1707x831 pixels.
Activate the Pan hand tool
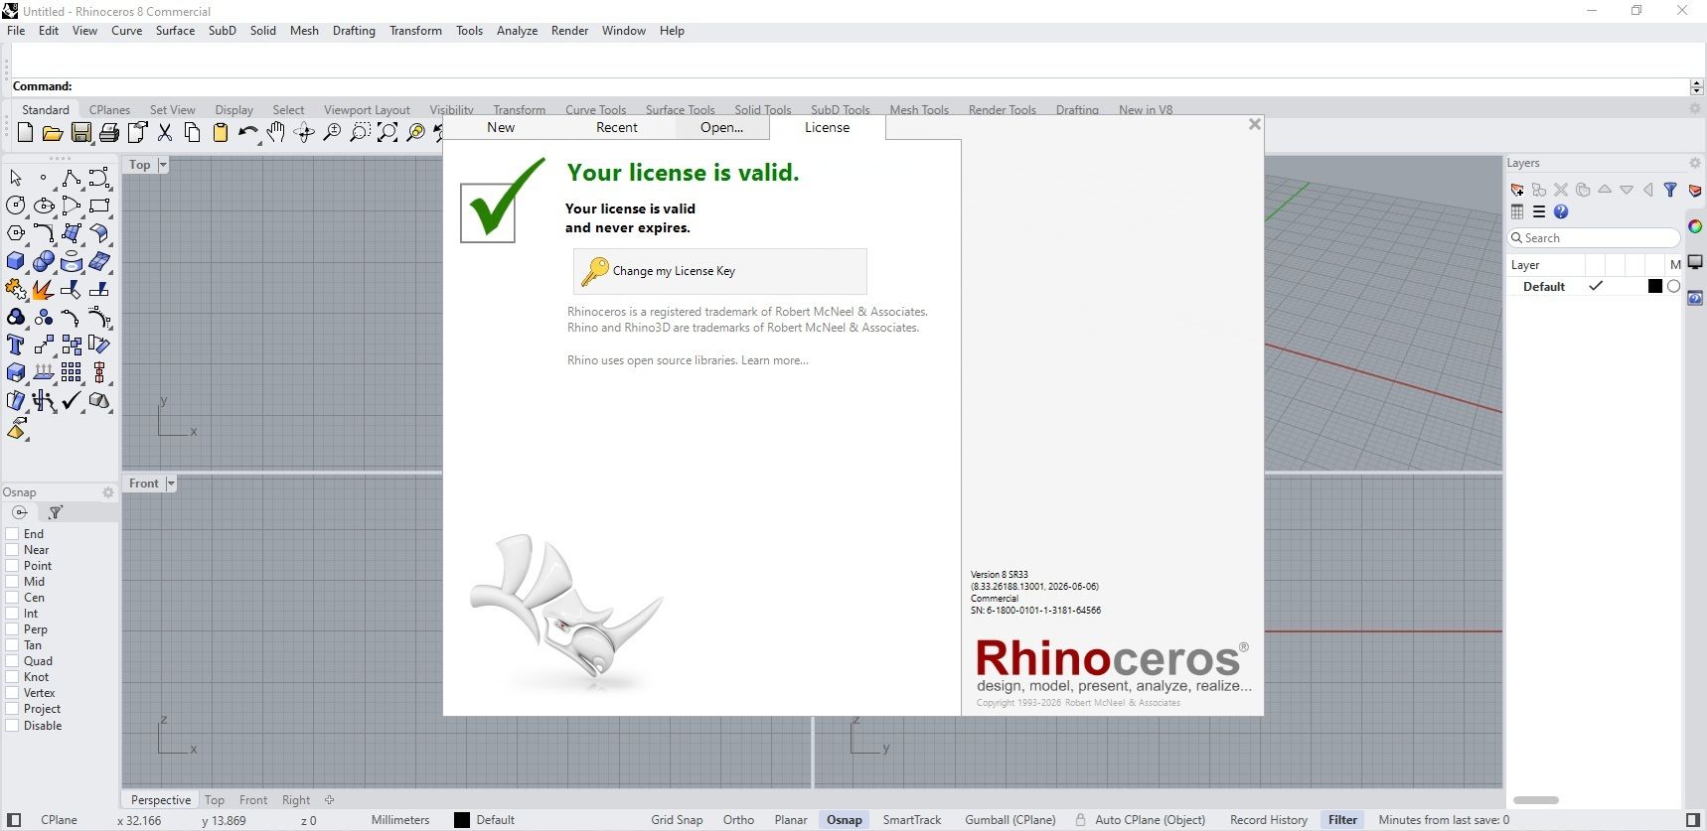tap(276, 132)
